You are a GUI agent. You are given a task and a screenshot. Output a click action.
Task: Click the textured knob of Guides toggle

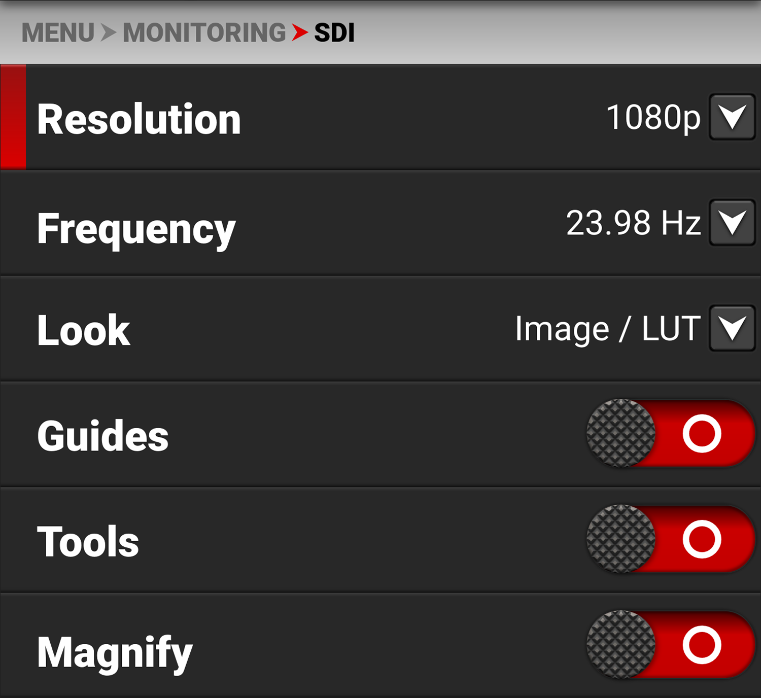tap(621, 433)
